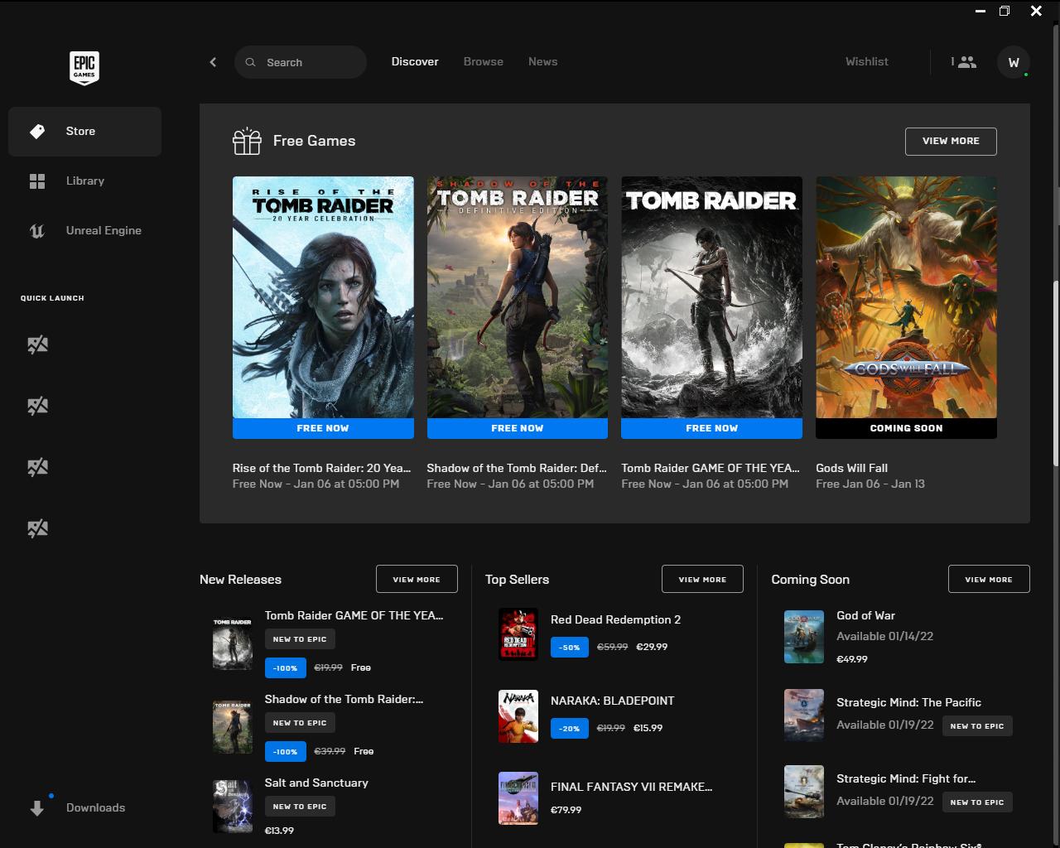This screenshot has width=1060, height=848.
Task: Click the first Quick Launch placeholder icon
Action: coord(37,345)
